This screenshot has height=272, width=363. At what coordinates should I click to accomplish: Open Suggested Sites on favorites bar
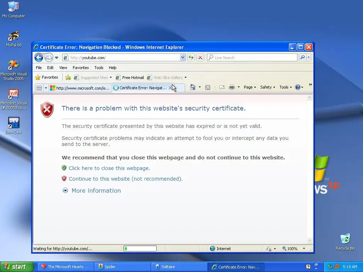93,78
